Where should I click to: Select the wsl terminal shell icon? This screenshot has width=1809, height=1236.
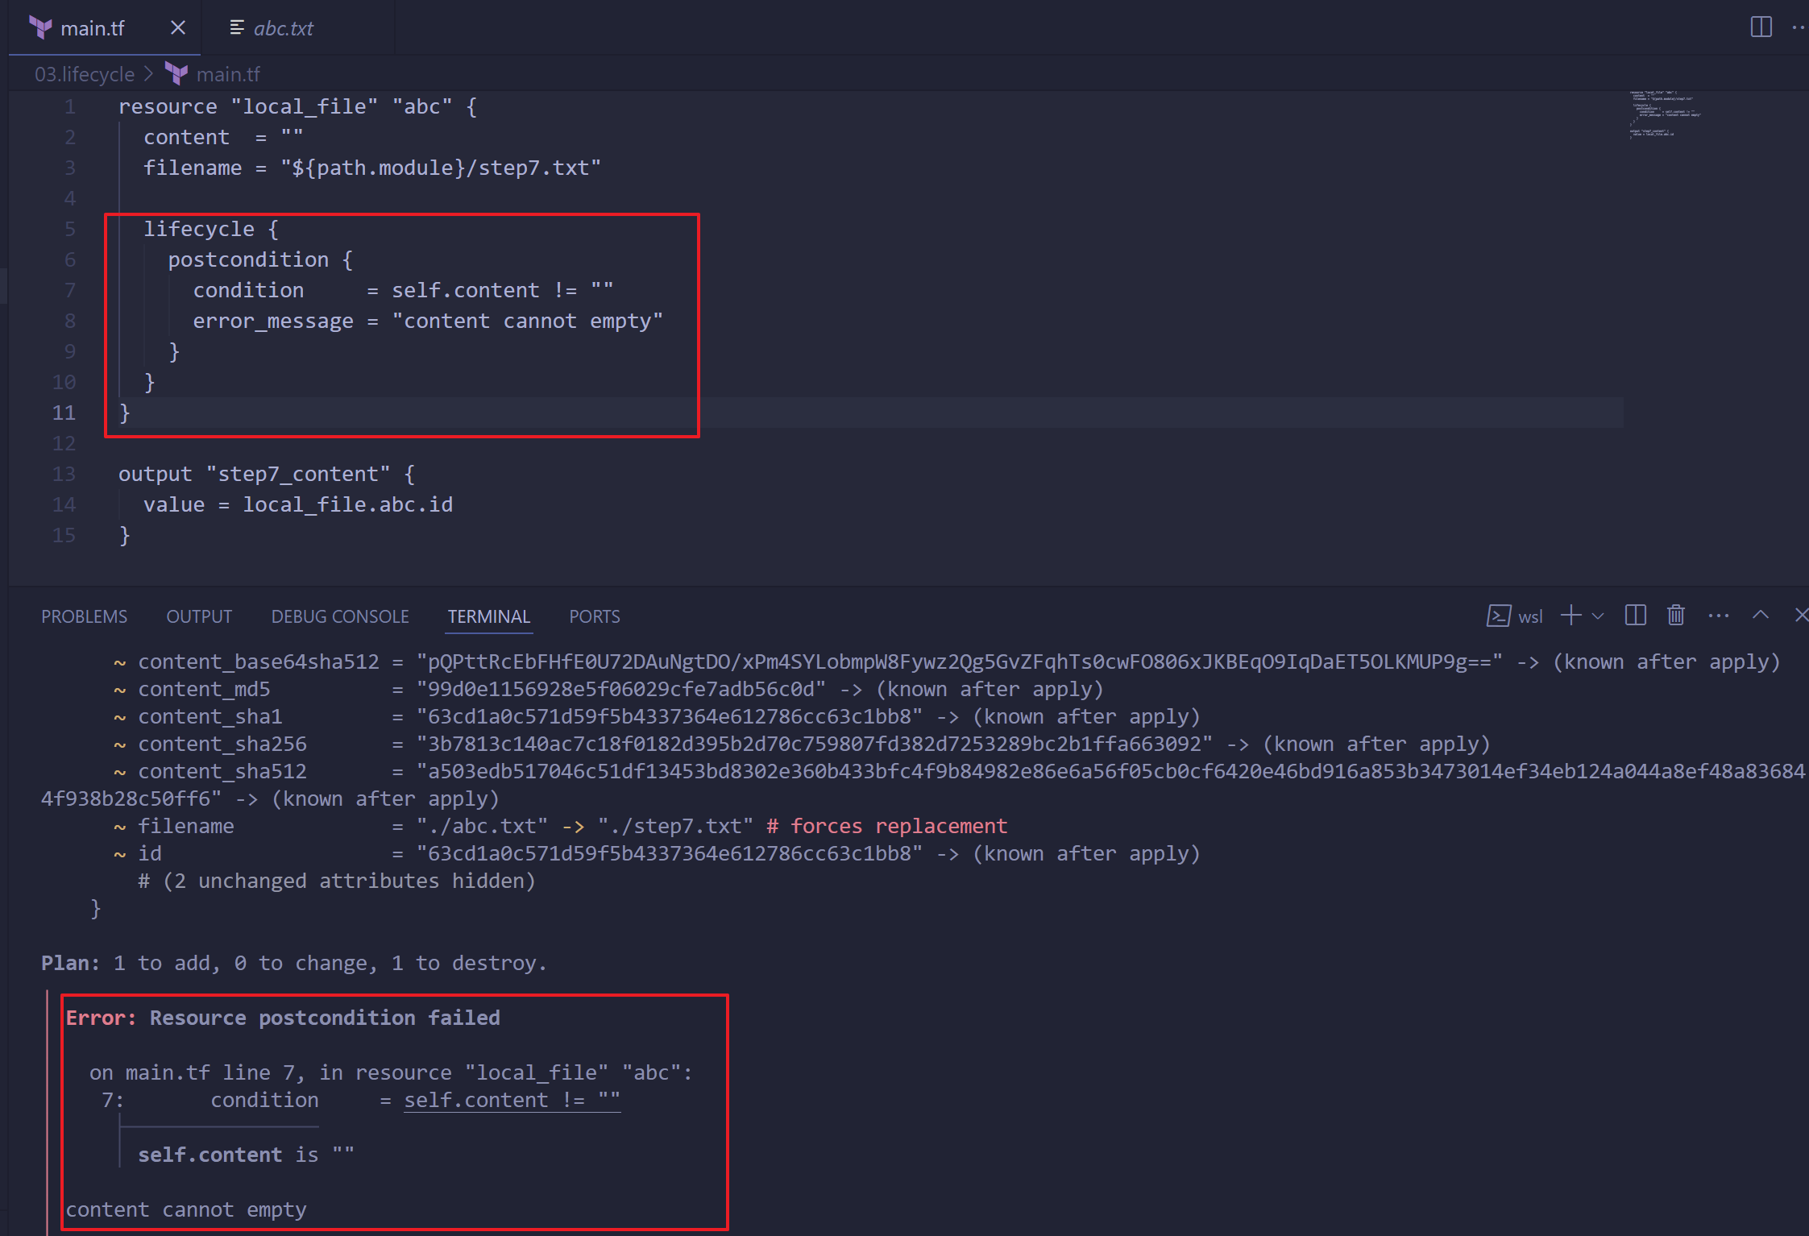(x=1498, y=616)
